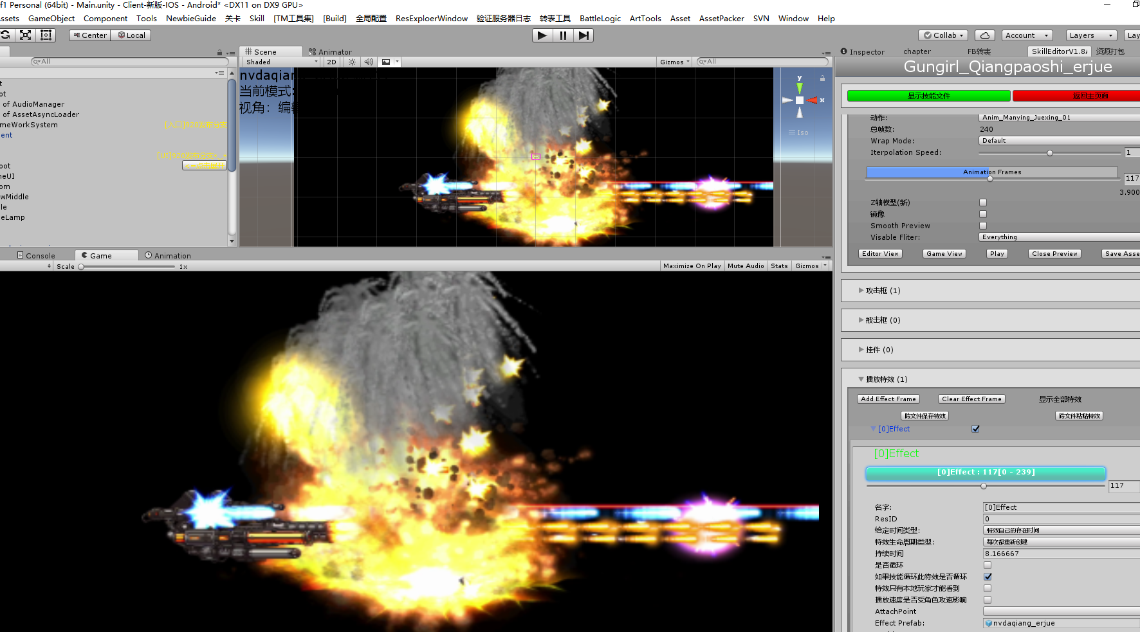The width and height of the screenshot is (1140, 632).
Task: Click the green 显示技能文件 button
Action: (x=928, y=96)
